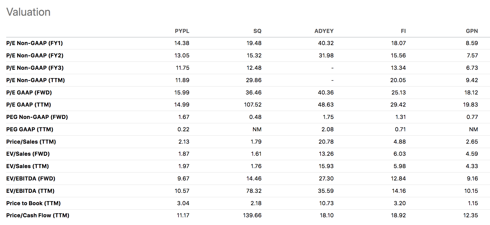Screen dimensions: 490x225
Task: Select PYPL's PEG GAAP (TTM) value 0.22
Action: tap(183, 129)
